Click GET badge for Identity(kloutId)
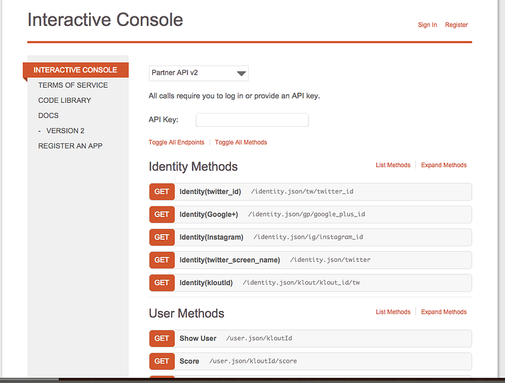505x383 pixels. [x=162, y=283]
